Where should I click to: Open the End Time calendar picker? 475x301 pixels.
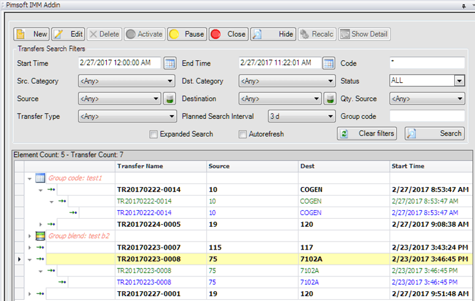(329, 63)
